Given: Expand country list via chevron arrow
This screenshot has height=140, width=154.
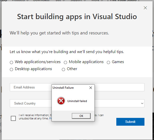Looking at the screenshot, I should click(142, 103).
